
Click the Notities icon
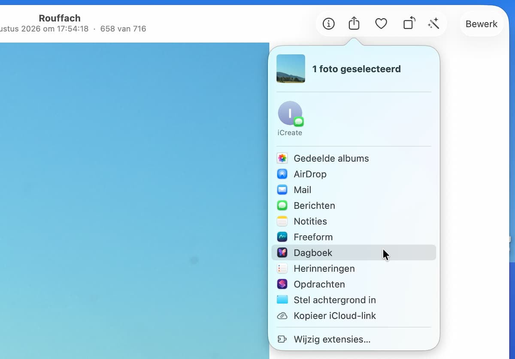[282, 221]
